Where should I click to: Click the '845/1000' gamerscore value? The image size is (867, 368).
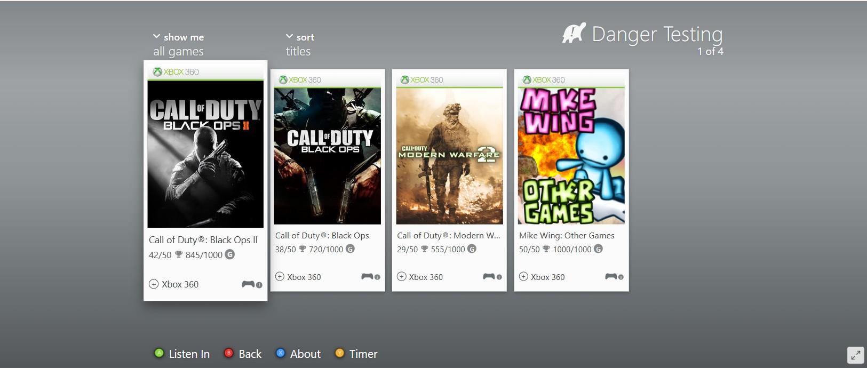(204, 255)
